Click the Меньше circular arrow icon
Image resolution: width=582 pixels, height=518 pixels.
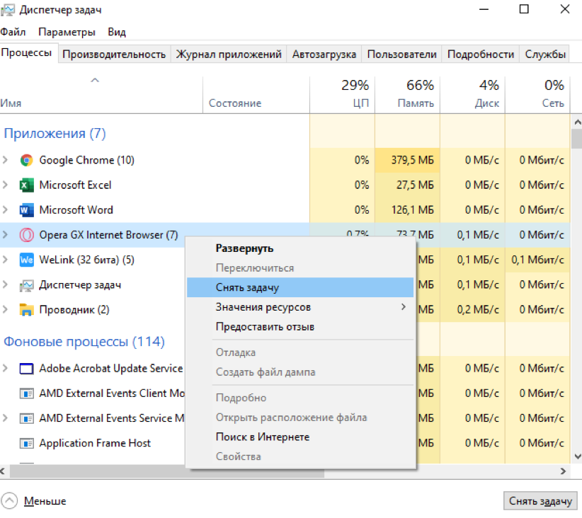(9, 500)
